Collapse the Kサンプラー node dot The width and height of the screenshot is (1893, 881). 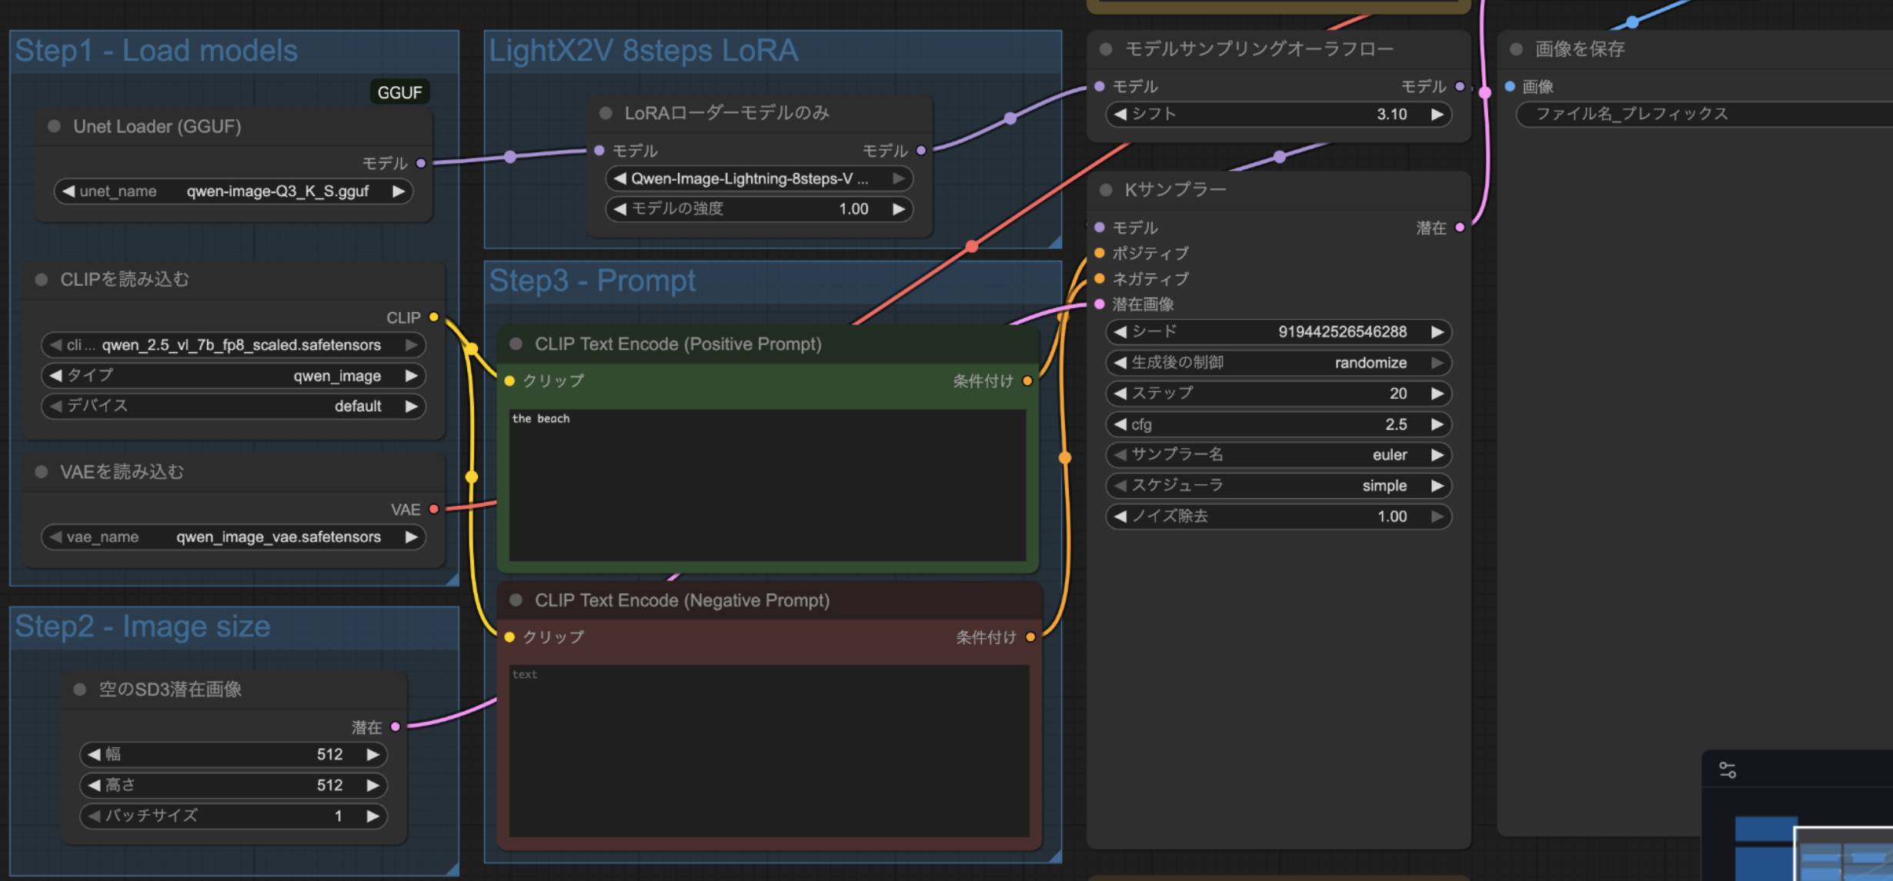pyautogui.click(x=1106, y=190)
